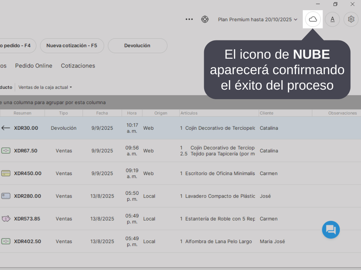The image size is (361, 270).
Task: Click client Carmen on XDR573.85 row
Action: pos(269,219)
